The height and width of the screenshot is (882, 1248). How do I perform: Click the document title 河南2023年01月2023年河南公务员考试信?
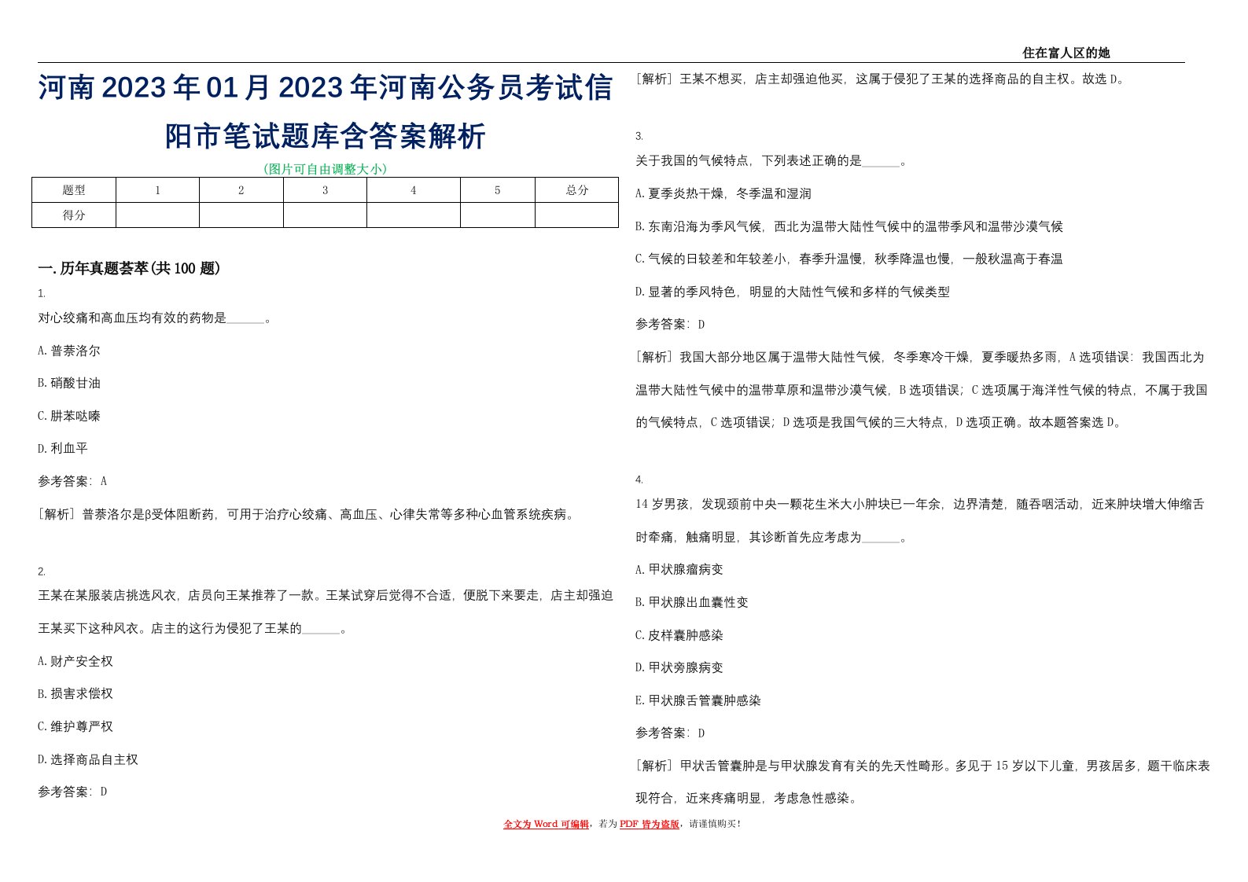point(326,88)
